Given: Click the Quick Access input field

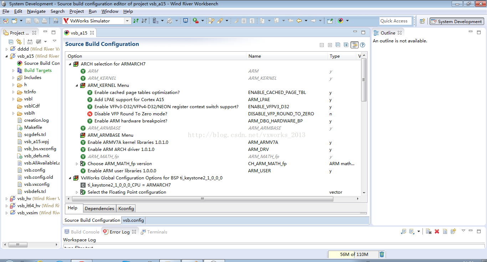Looking at the screenshot, I should 395,21.
